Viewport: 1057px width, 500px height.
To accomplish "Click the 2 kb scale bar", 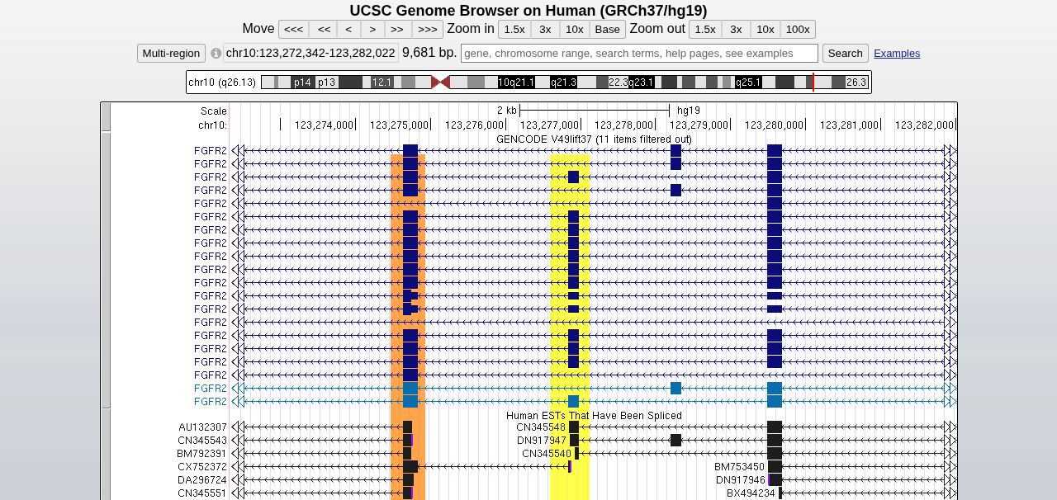I will coord(595,111).
